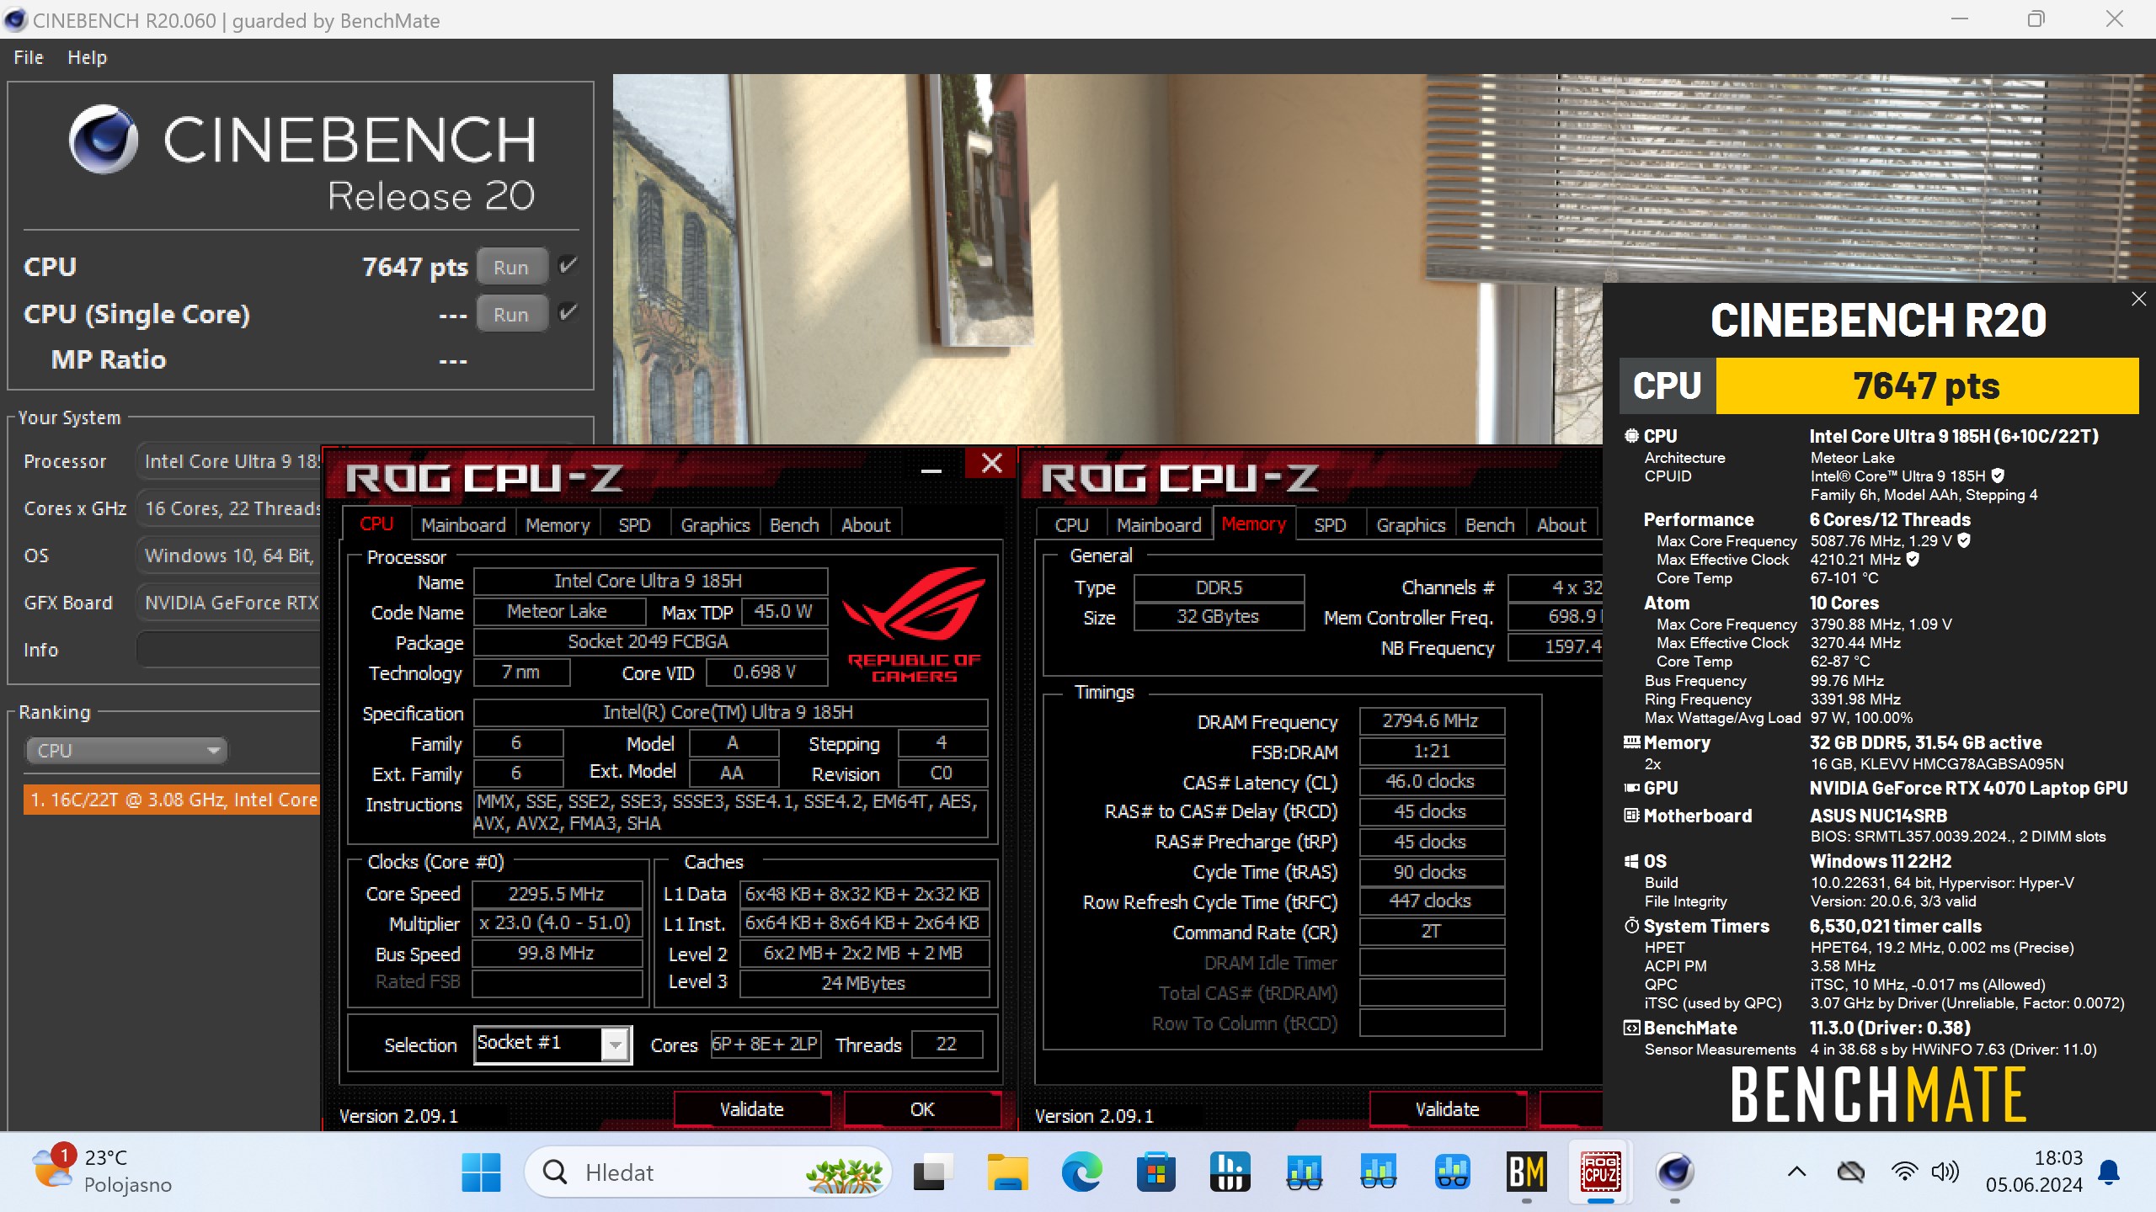Image resolution: width=2156 pixels, height=1212 pixels.
Task: Open Microsoft Store from the taskbar
Action: (x=1155, y=1172)
